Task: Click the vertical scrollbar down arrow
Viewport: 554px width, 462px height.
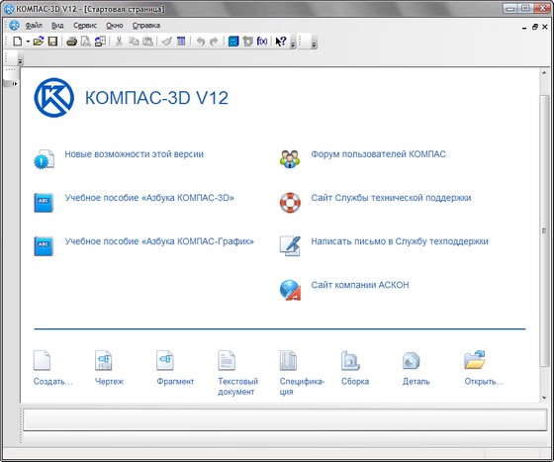Action: click(x=544, y=398)
